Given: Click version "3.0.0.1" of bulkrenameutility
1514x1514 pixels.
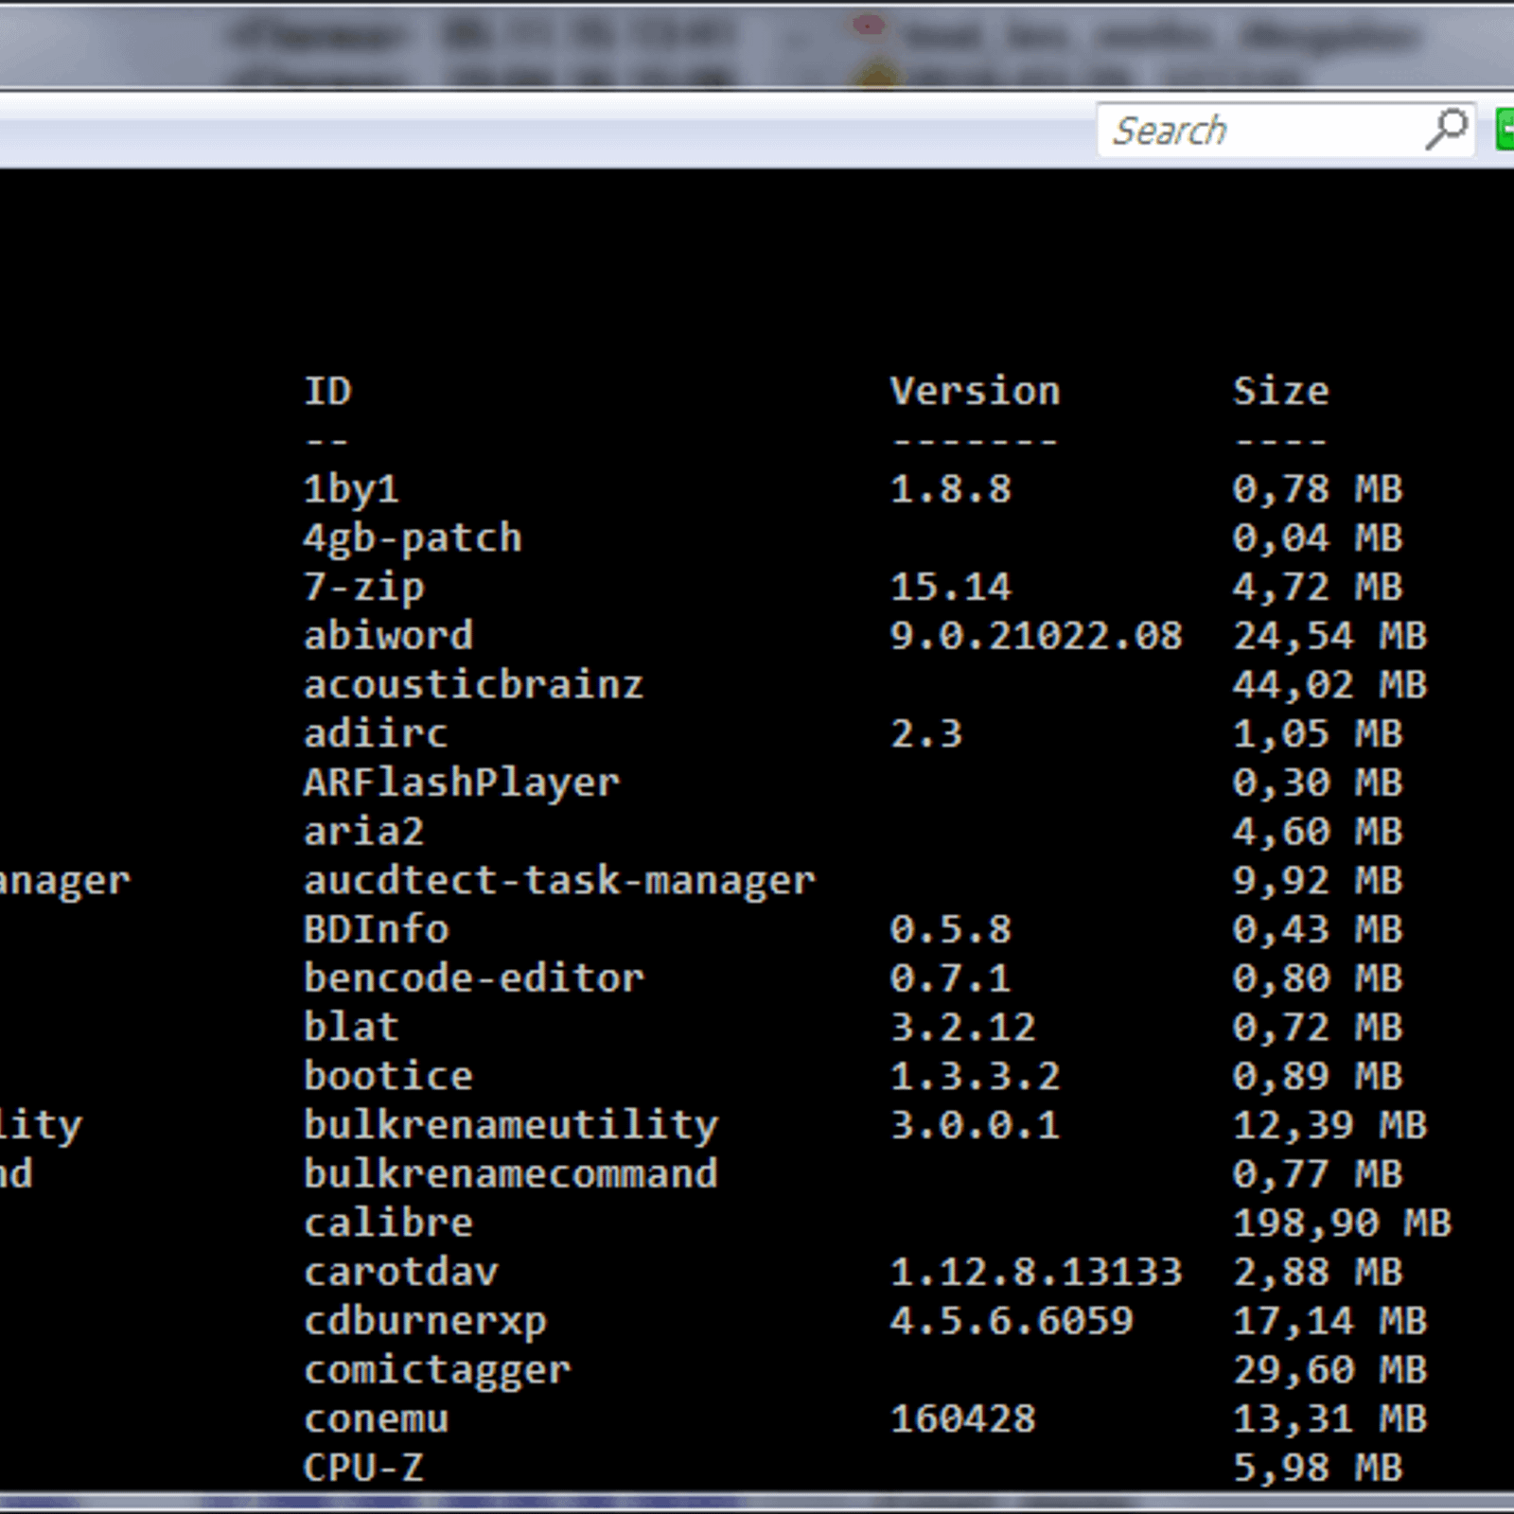Looking at the screenshot, I should point(976,1125).
